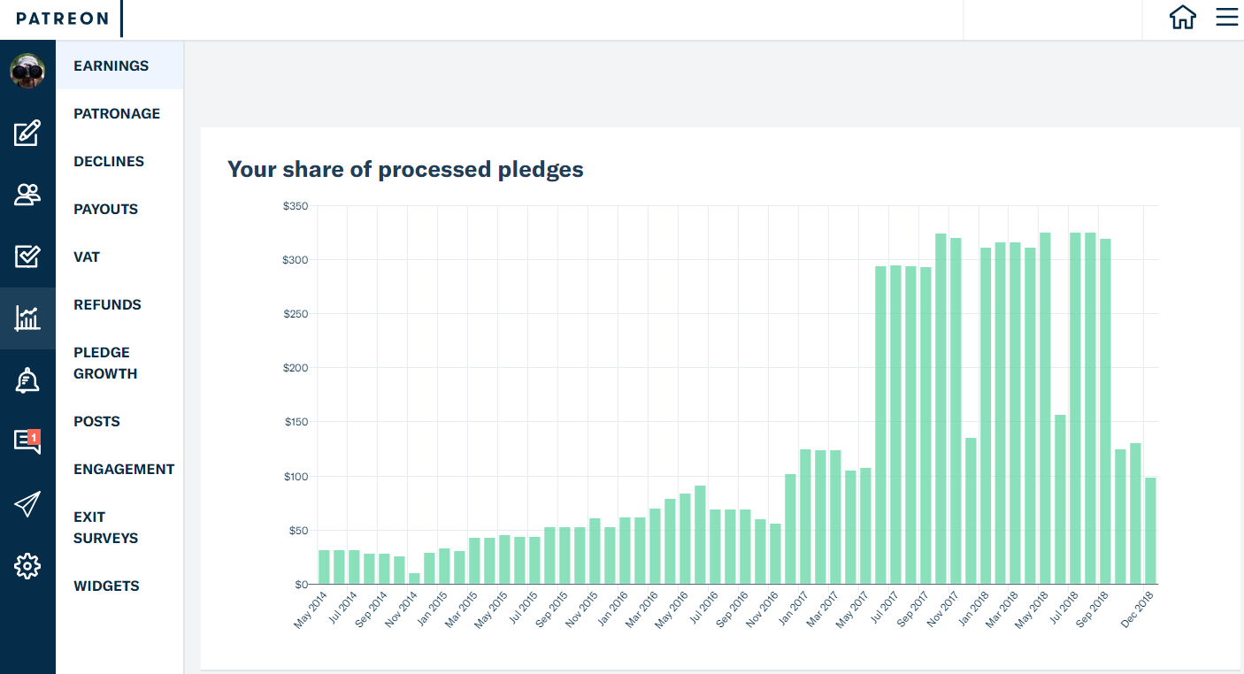Click the creator profile avatar
This screenshot has height=674, width=1244.
[27, 71]
